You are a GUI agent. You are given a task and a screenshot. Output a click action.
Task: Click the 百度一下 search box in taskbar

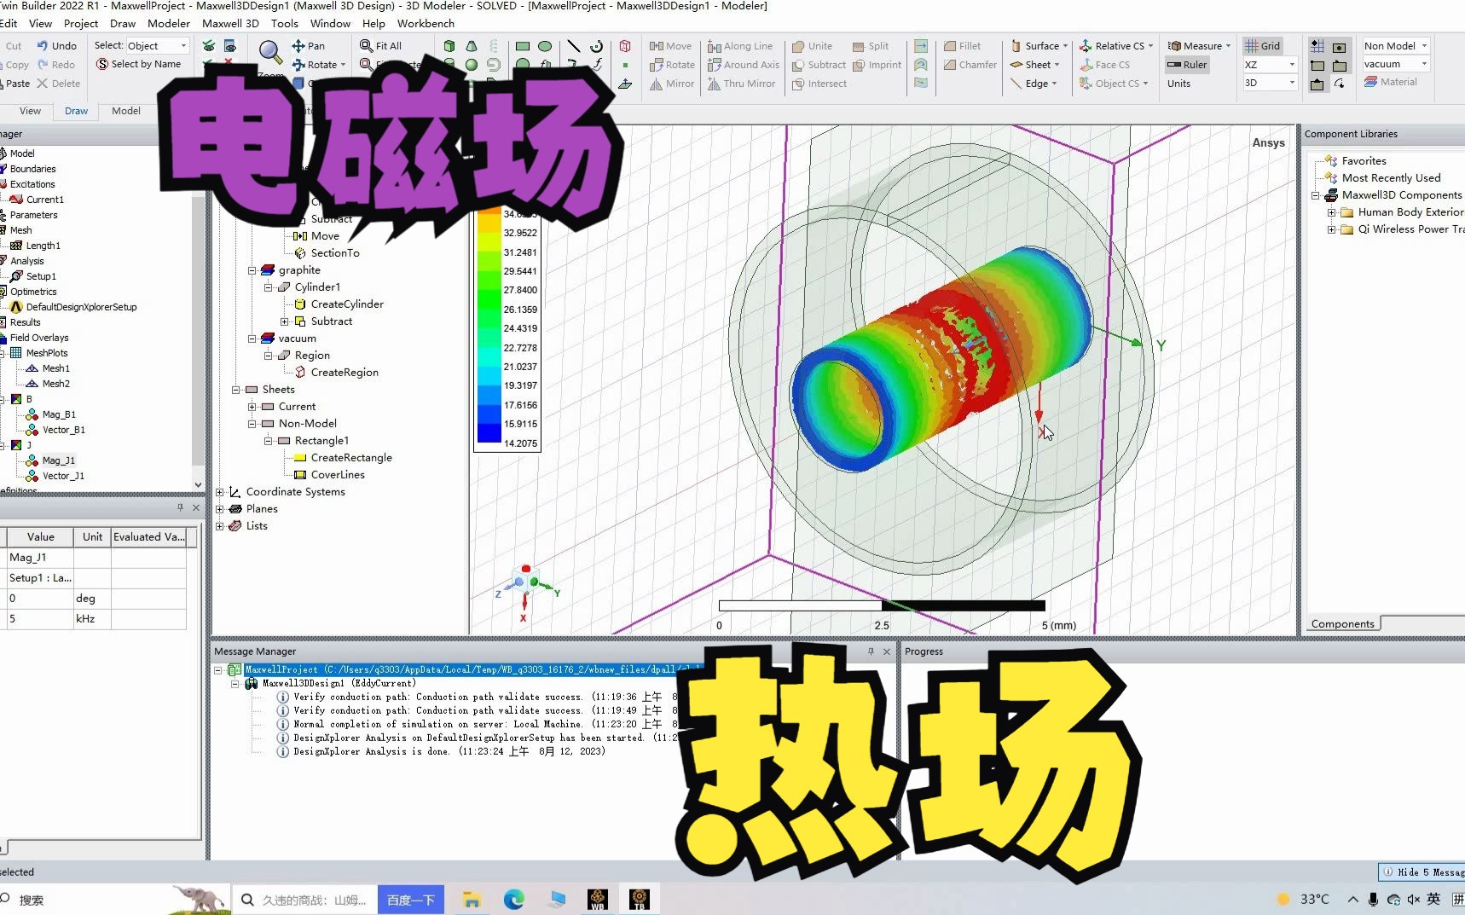click(x=410, y=899)
